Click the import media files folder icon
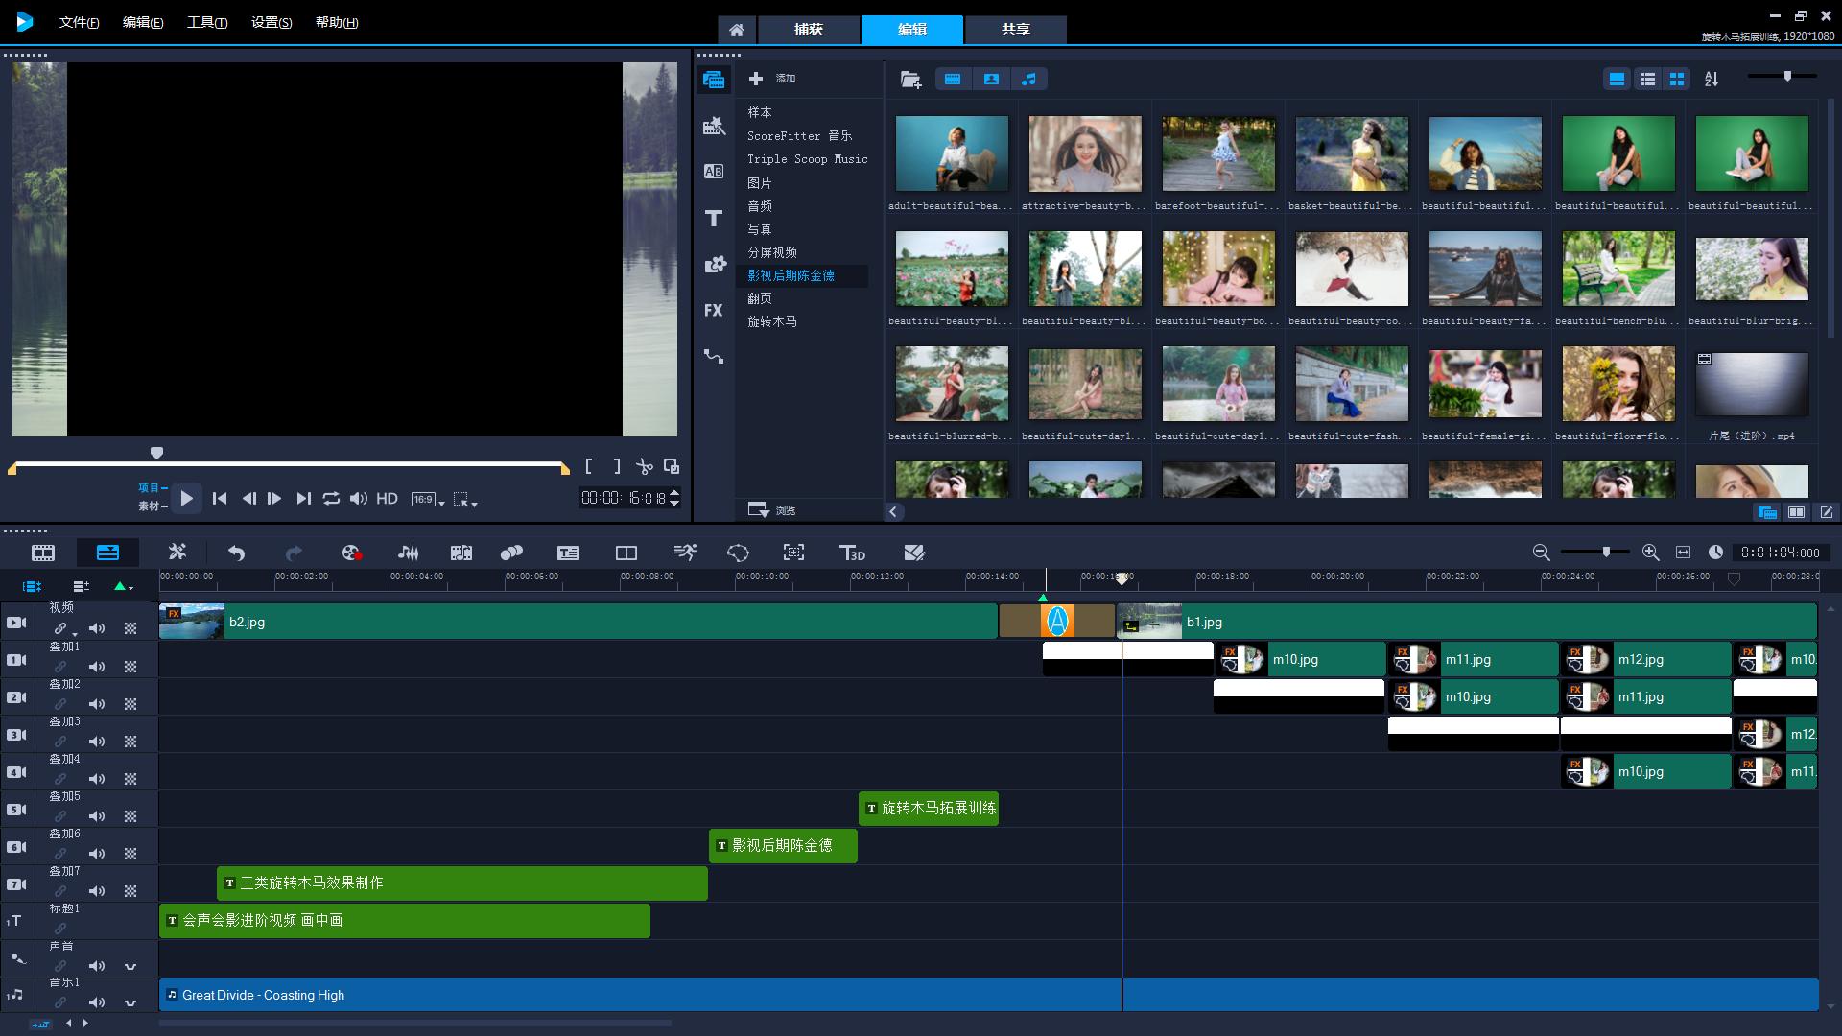 coord(910,80)
